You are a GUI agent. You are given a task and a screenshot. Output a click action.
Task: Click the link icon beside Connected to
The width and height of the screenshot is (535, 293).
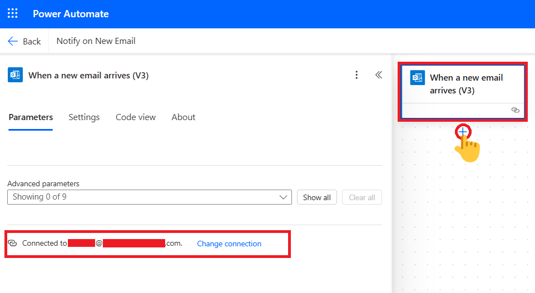(x=12, y=244)
